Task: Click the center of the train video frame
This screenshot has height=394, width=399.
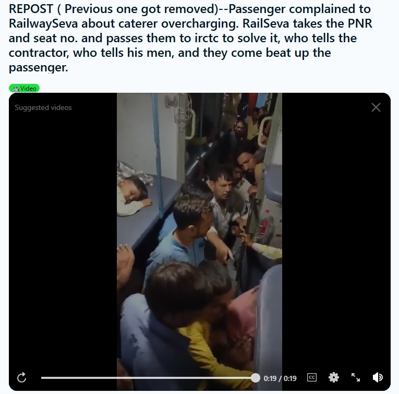Action: point(199,241)
